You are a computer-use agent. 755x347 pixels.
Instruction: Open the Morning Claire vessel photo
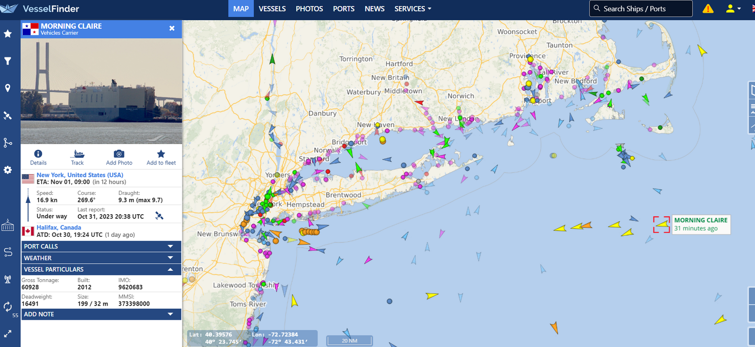pos(101,91)
